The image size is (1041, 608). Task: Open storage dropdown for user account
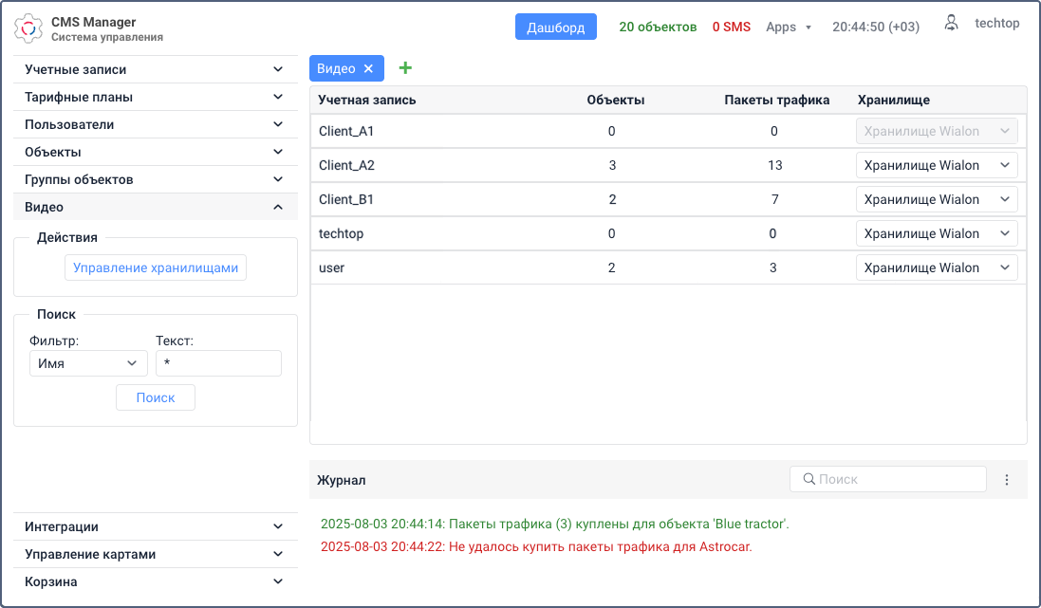coord(937,267)
